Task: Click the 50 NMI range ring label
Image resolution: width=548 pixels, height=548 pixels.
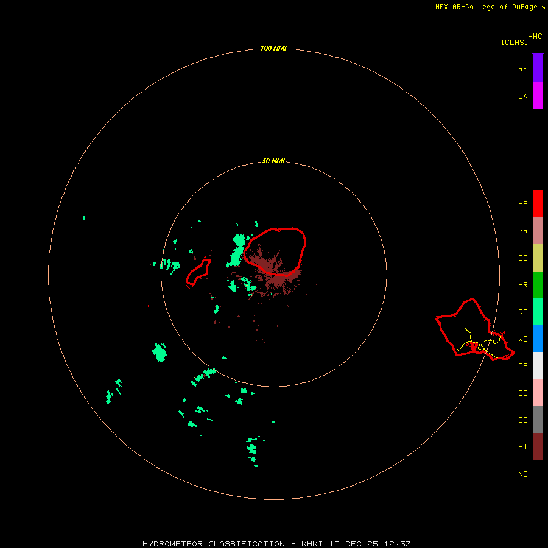Action: tap(273, 161)
